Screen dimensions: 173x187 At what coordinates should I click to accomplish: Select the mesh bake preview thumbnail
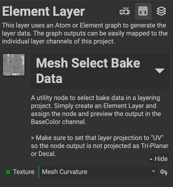point(14,65)
